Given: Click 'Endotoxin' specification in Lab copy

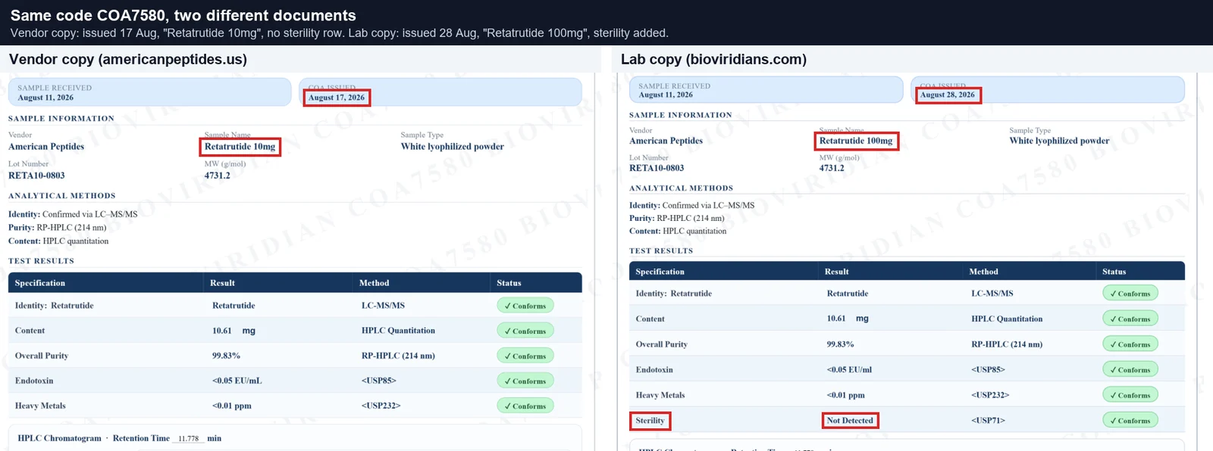Looking at the screenshot, I should click(654, 370).
